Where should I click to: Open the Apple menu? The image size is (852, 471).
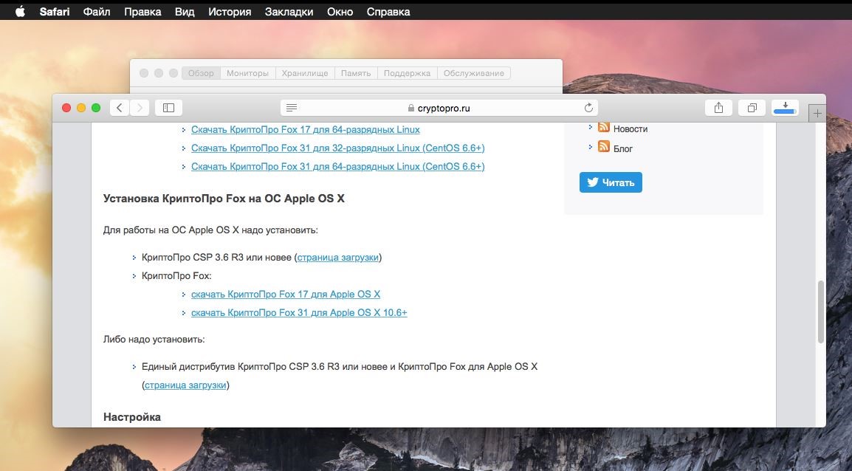(x=20, y=11)
